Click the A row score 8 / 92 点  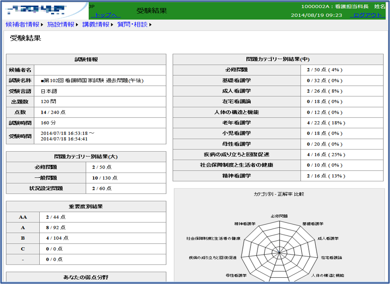click(56, 227)
